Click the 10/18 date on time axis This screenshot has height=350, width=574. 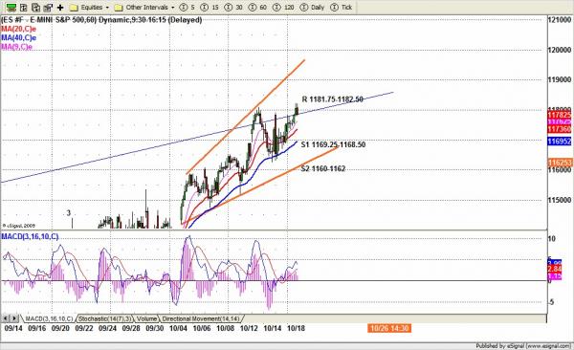296,328
